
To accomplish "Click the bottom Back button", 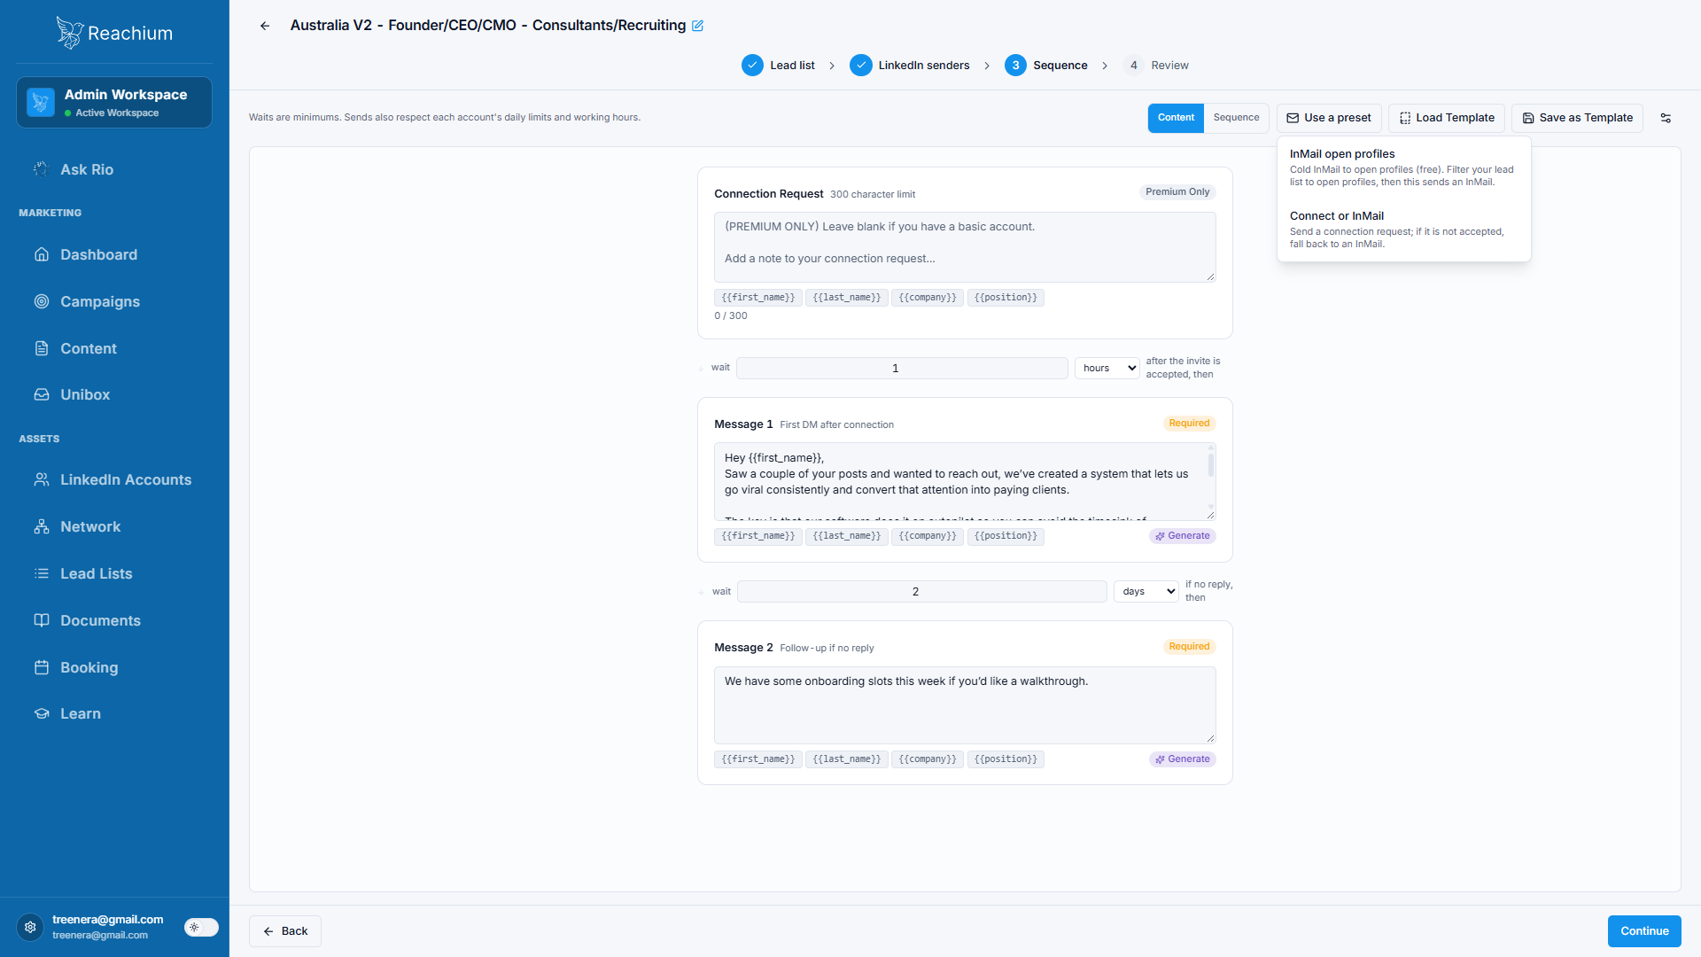I will 285,931.
